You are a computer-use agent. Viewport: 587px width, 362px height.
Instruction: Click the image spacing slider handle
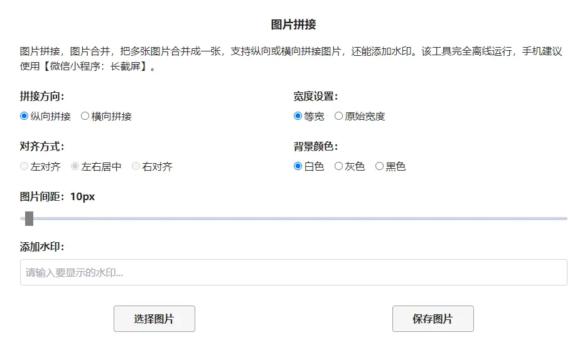[28, 219]
